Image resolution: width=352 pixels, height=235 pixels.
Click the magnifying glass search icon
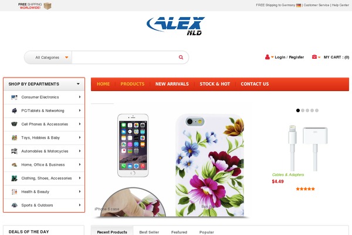[181, 58]
